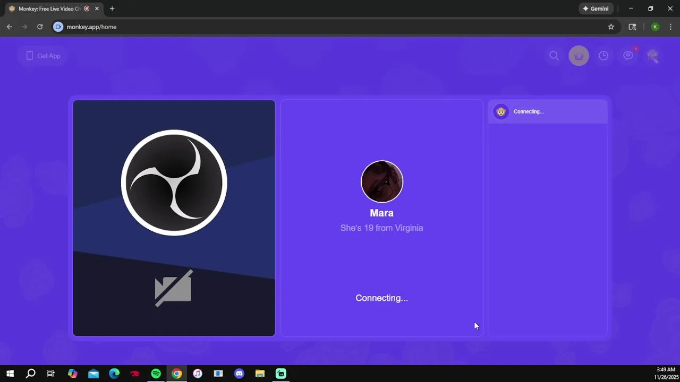
Task: Click Connecting... message in chat panel
Action: coord(529,111)
